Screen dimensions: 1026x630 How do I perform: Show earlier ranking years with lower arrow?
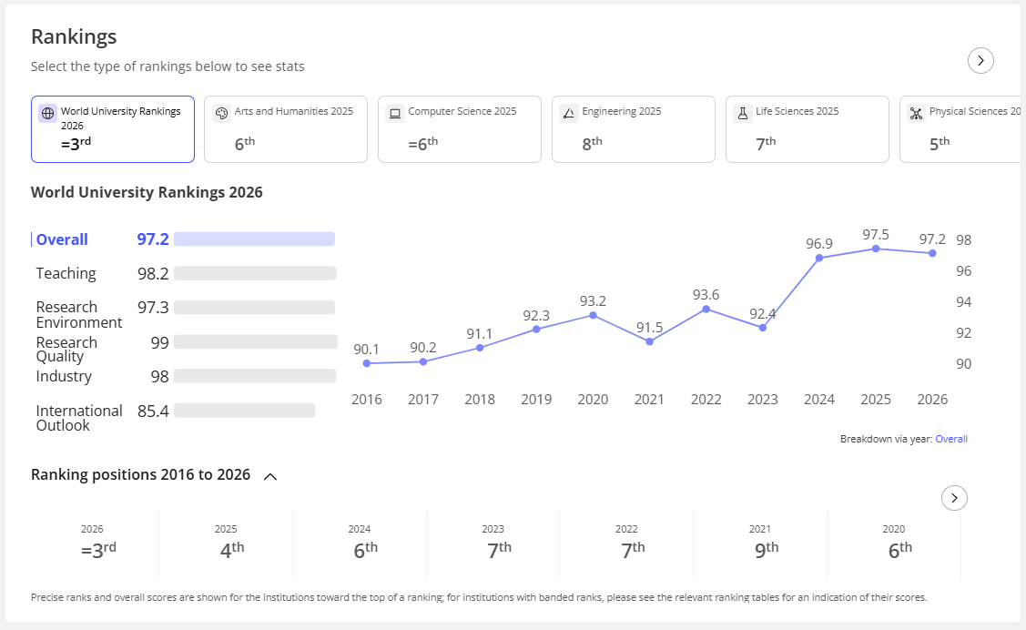click(954, 498)
